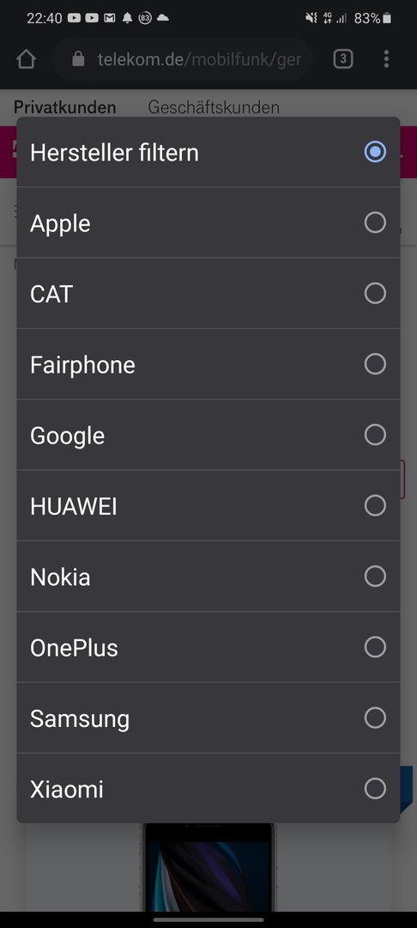Image resolution: width=417 pixels, height=928 pixels.
Task: Tap the battery icon in status bar
Action: pyautogui.click(x=387, y=18)
